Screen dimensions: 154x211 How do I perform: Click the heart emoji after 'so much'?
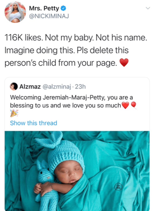pos(126,105)
